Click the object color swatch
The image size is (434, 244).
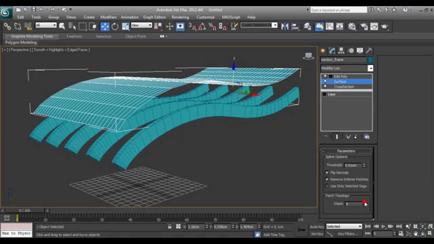point(370,60)
